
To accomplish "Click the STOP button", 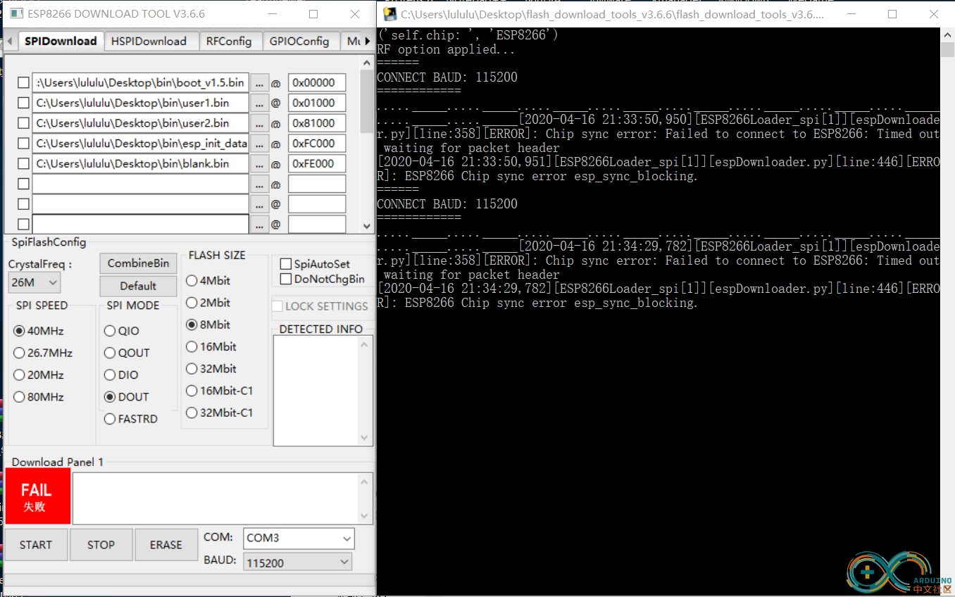I will tap(101, 545).
